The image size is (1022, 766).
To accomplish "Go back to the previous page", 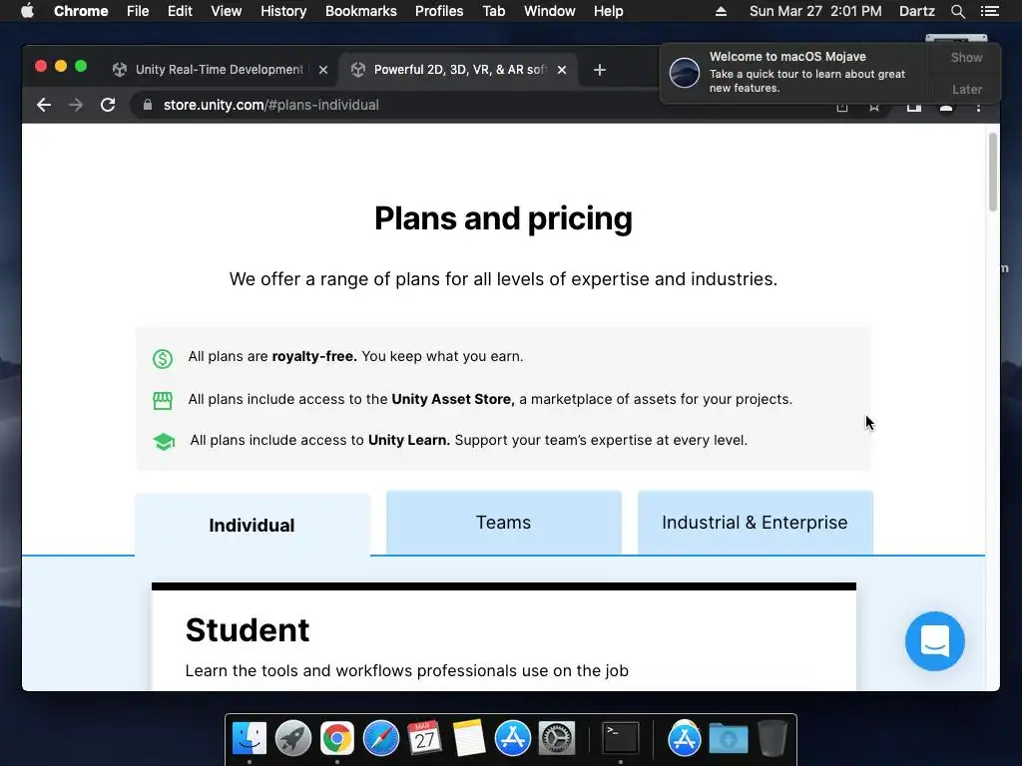I will click(44, 105).
